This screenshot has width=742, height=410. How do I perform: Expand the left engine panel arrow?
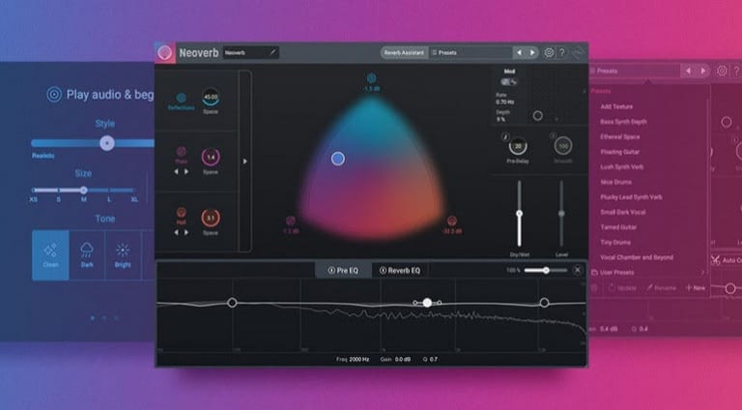(244, 161)
